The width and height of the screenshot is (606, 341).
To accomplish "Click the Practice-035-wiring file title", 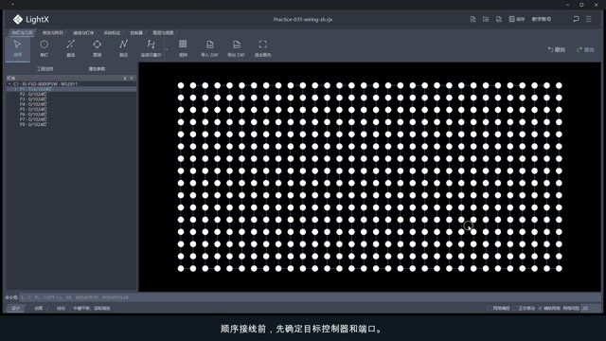I will coord(303,19).
